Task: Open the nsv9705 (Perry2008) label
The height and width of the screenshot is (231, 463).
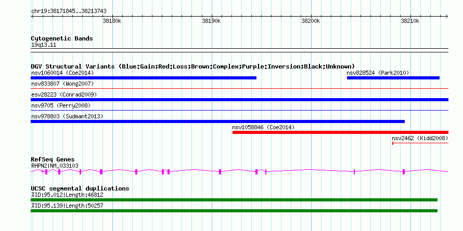Action: (x=61, y=105)
